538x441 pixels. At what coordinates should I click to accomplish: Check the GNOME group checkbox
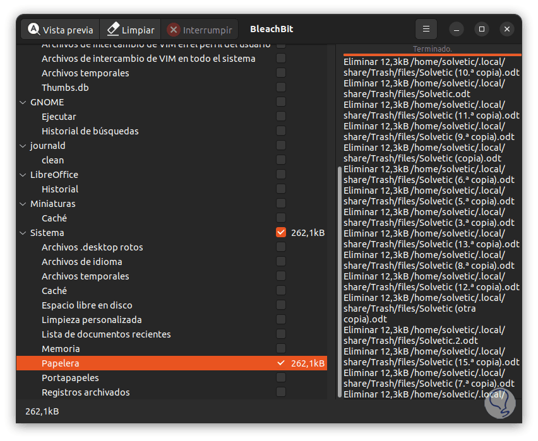click(x=280, y=102)
